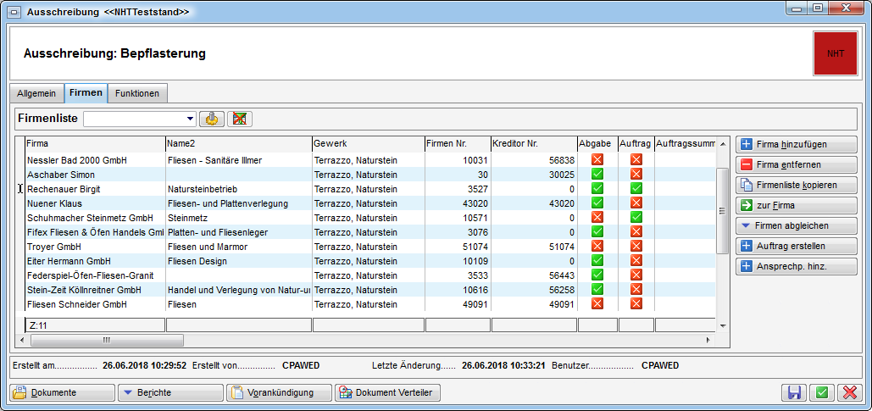Viewport: 872px width, 411px height.
Task: Toggle Abgabe for Federspiel-Öfen-Fliesen-Granit
Action: [x=597, y=275]
